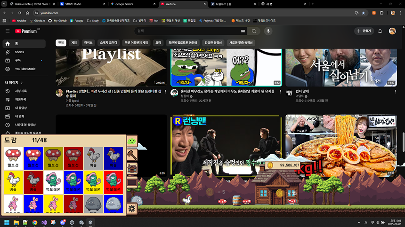The width and height of the screenshot is (405, 227).
Task: Open video title 쉽지 않네
Action: coord(302,91)
